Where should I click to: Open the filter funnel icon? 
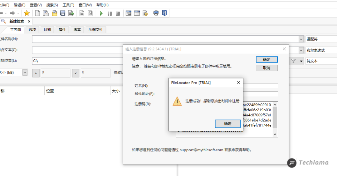[293, 61]
